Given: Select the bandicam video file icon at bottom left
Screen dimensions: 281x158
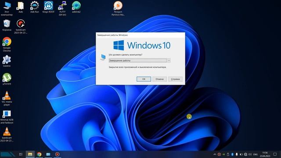Looking at the screenshot, I should 7,135.
